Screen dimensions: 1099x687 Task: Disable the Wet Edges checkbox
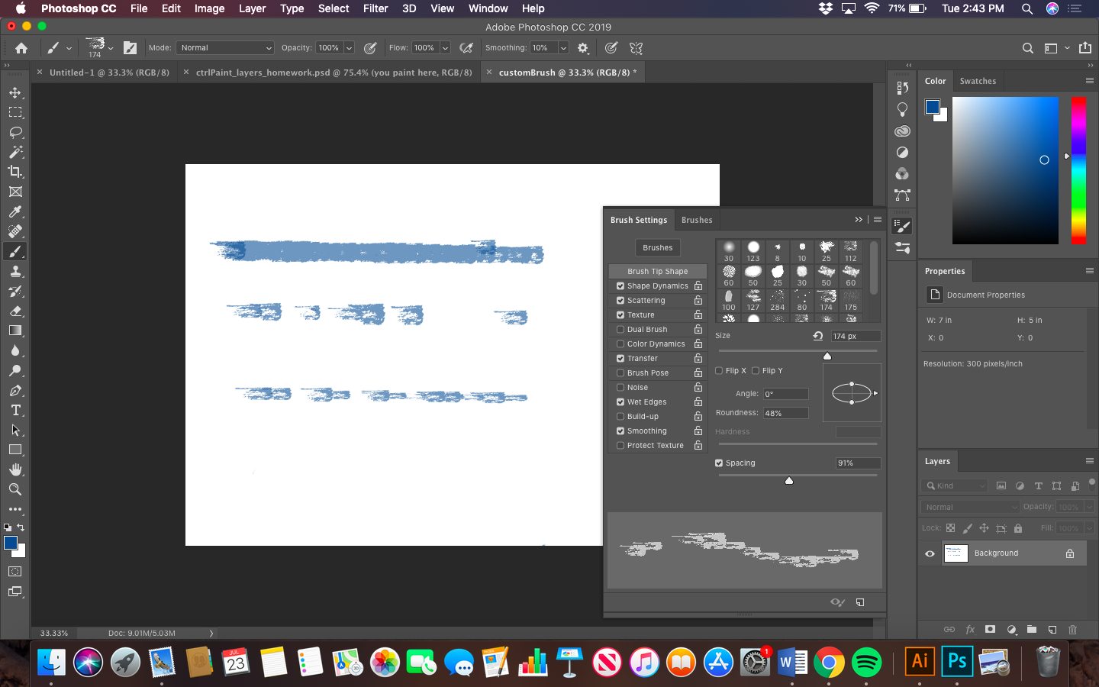620,402
